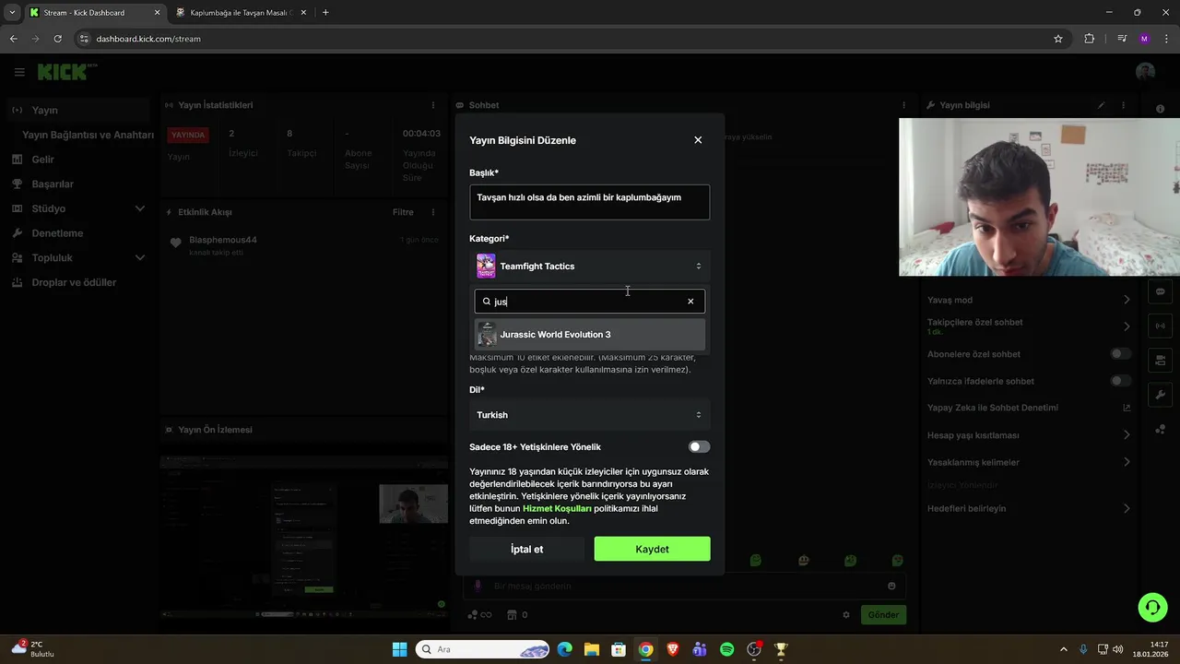Open Yayın bilgisi panel three-dot menu
1180x664 pixels.
[x=1123, y=105]
